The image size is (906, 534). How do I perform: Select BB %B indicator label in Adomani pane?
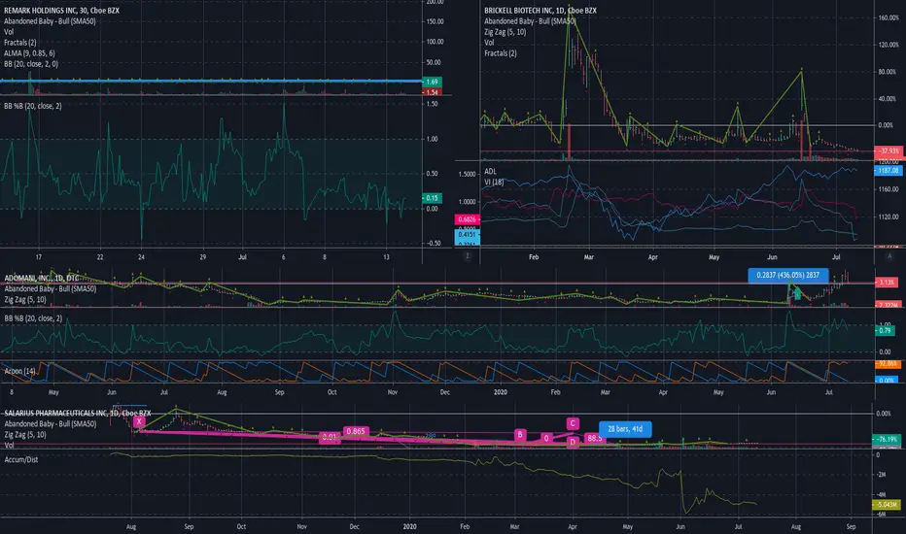pyautogui.click(x=33, y=318)
